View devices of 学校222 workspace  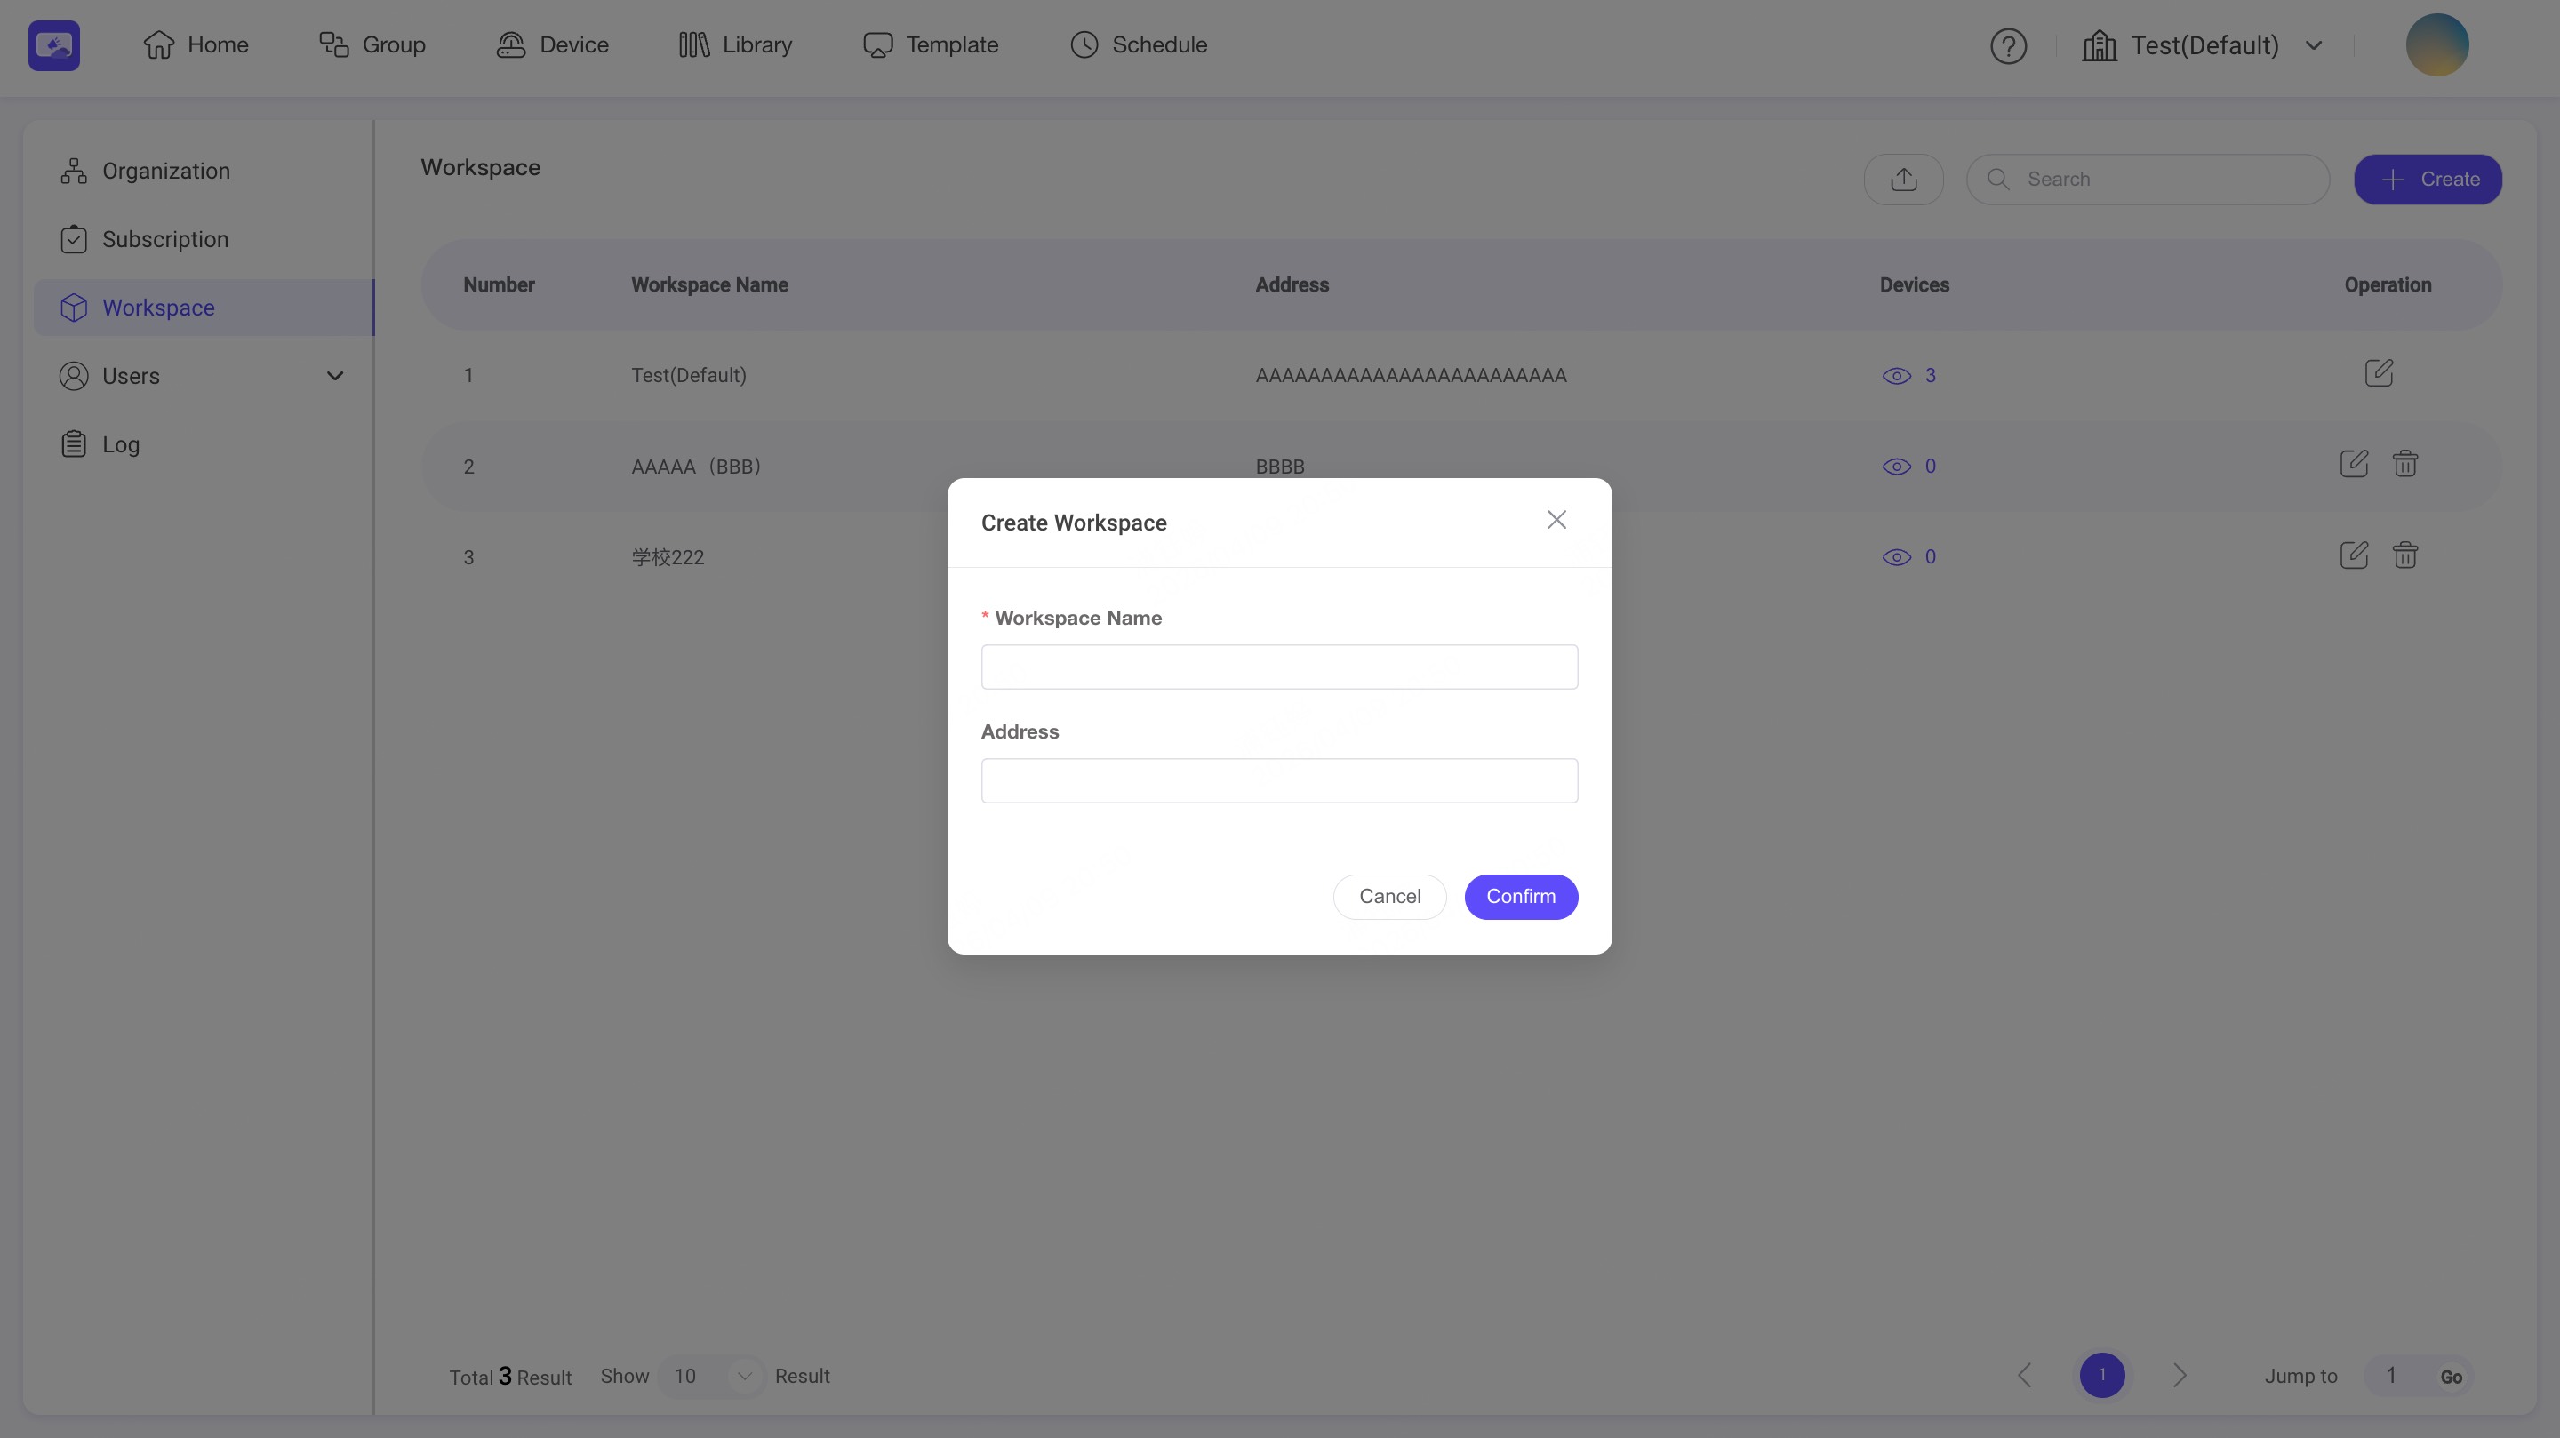pyautogui.click(x=1909, y=557)
